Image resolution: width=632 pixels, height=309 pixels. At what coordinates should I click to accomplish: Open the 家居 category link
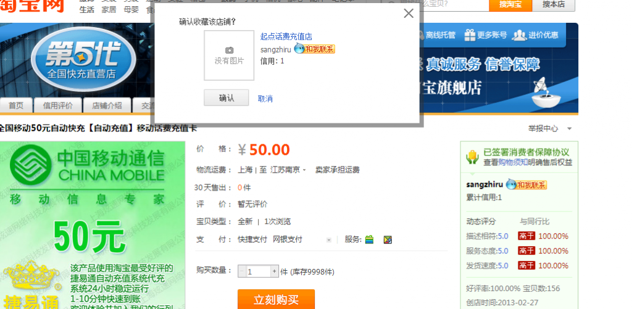point(109,10)
